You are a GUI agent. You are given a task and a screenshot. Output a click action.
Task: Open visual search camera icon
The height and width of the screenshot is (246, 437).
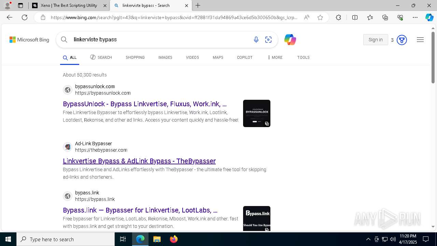point(268,40)
